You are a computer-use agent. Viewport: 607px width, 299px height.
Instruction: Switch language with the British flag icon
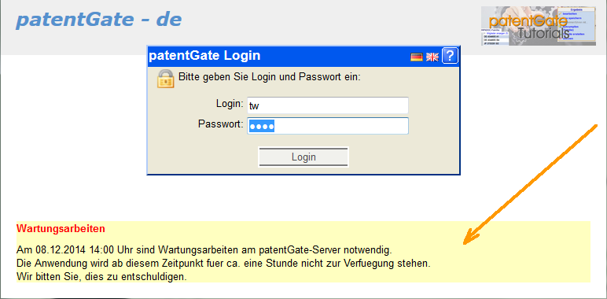[x=432, y=57]
